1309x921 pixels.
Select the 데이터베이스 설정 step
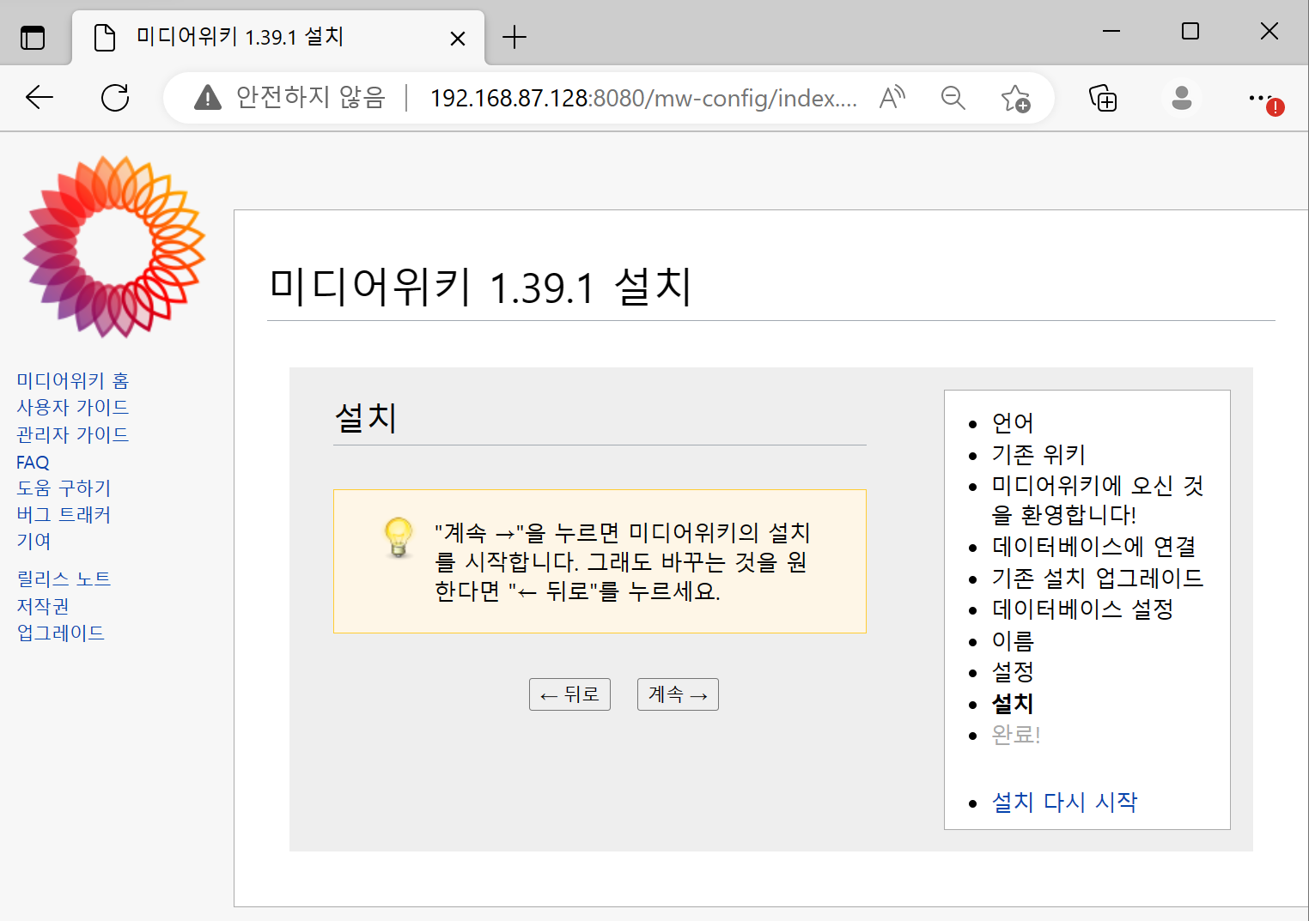tap(1082, 609)
